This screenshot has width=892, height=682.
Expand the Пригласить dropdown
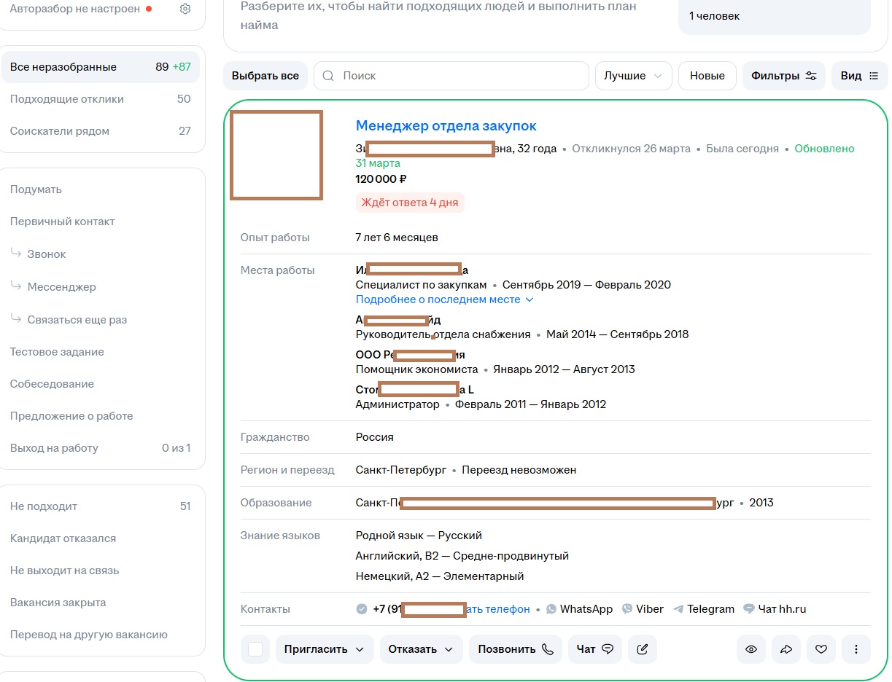(x=325, y=649)
